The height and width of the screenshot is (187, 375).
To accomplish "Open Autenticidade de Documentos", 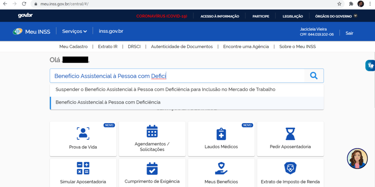I will click(x=182, y=47).
